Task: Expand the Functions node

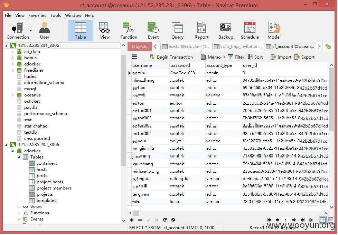Action: pos(19,213)
